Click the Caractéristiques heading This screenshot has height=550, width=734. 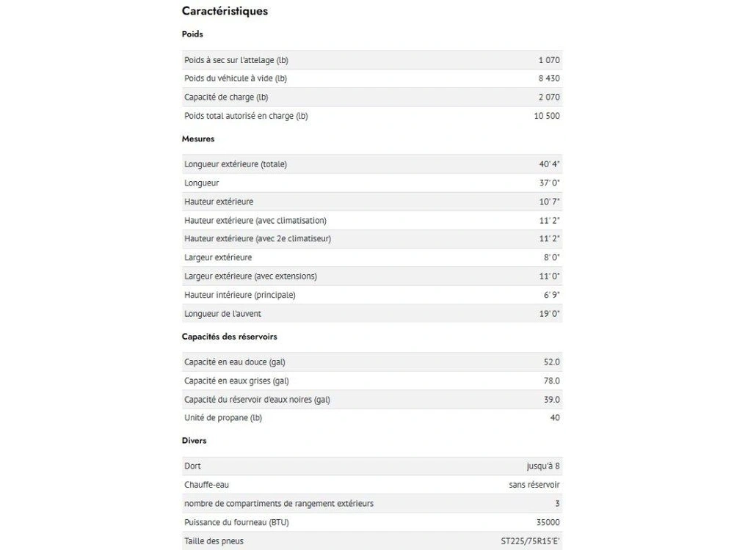pyautogui.click(x=225, y=11)
